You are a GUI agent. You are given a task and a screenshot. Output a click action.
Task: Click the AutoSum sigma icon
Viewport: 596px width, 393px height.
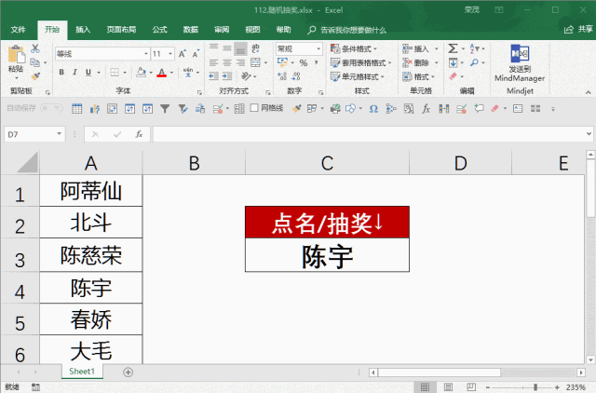click(x=453, y=48)
